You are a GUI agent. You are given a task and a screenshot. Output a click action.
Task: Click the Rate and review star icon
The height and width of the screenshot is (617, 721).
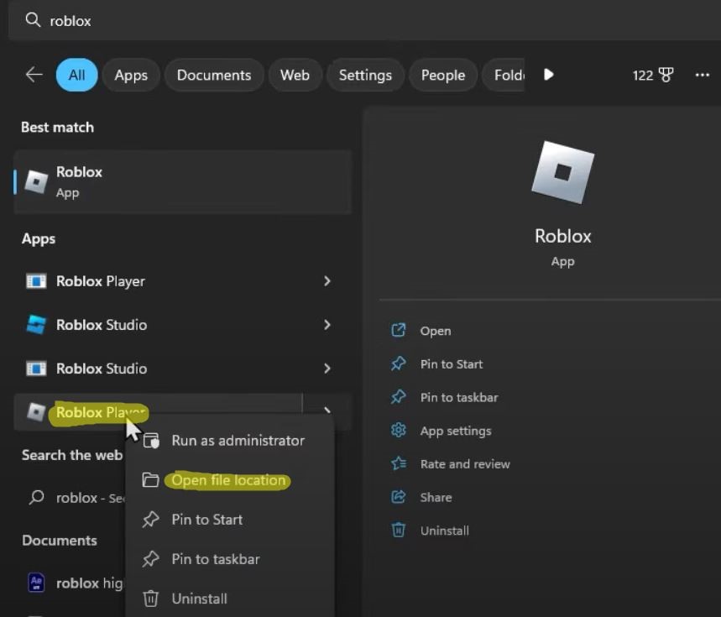[398, 463]
